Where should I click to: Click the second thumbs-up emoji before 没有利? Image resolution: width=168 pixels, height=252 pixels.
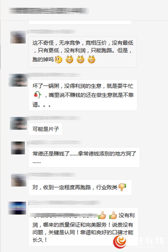(x=113, y=215)
